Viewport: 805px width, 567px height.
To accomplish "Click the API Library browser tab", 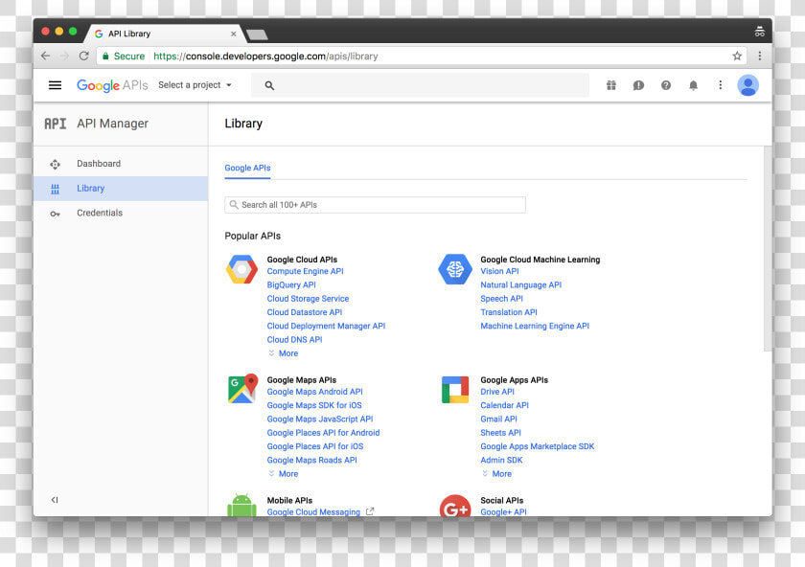I will click(x=164, y=34).
